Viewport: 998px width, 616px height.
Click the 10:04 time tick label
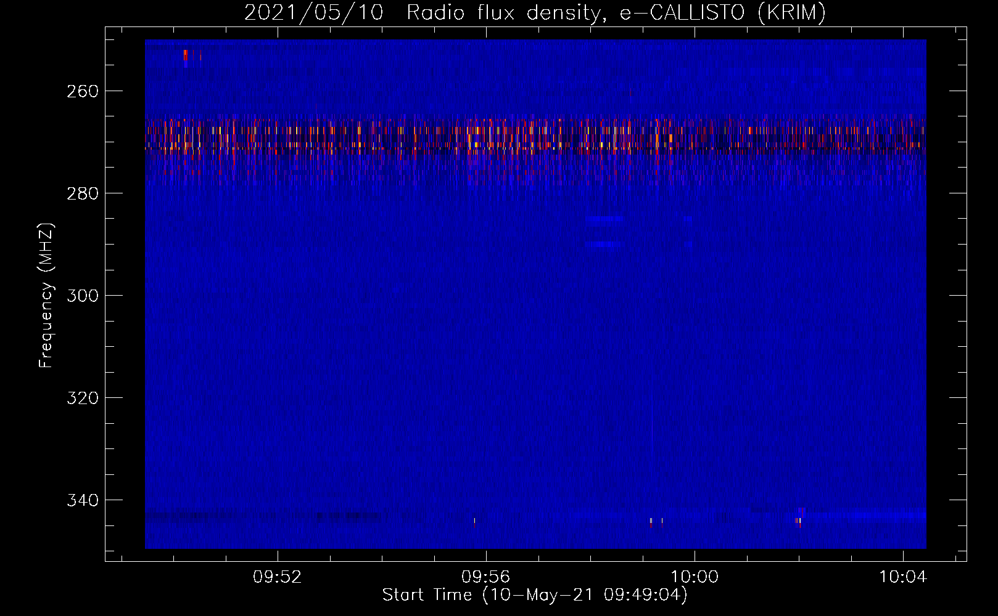coord(903,577)
